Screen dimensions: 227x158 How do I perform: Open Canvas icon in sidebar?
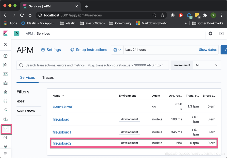(x=6, y=83)
